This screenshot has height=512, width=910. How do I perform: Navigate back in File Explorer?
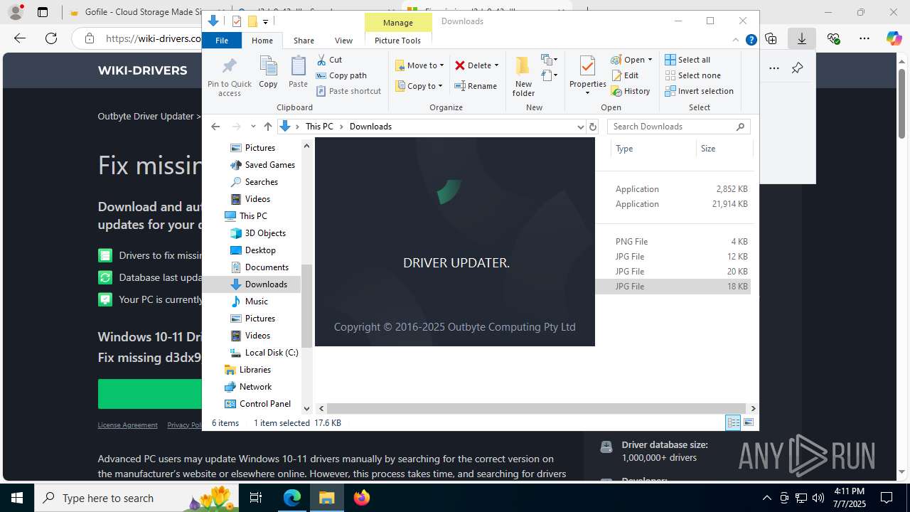[215, 127]
